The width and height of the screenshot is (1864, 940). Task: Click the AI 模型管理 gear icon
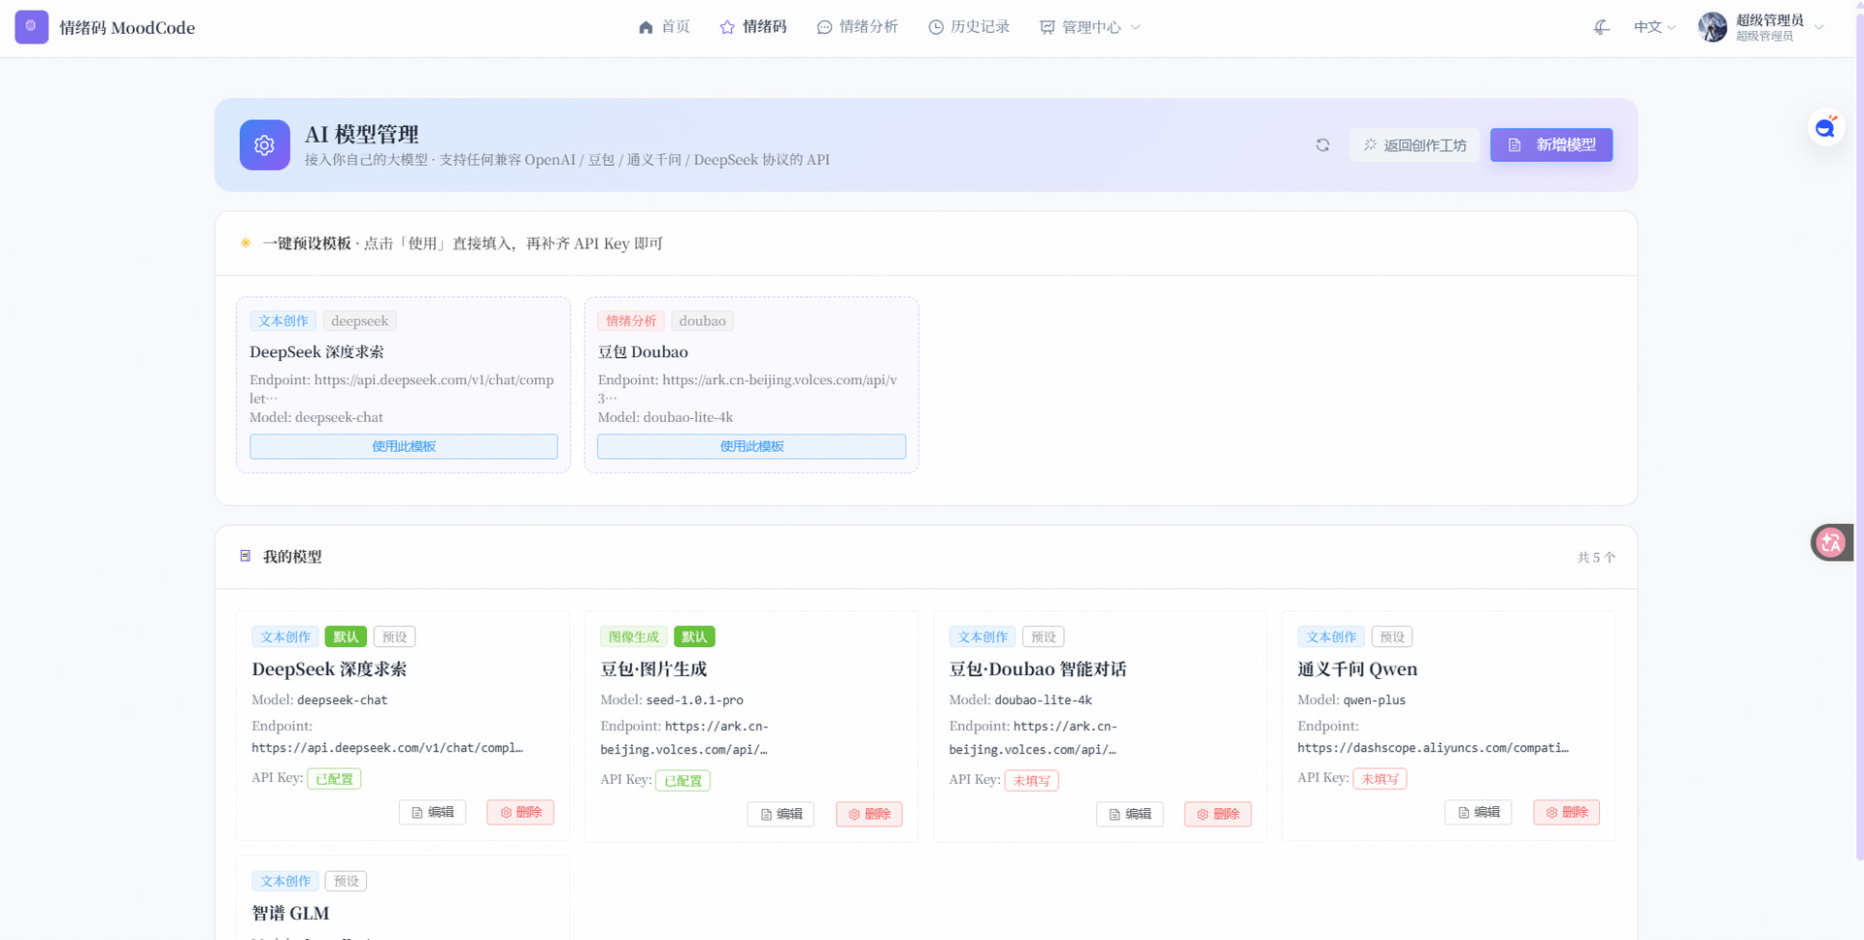265,145
